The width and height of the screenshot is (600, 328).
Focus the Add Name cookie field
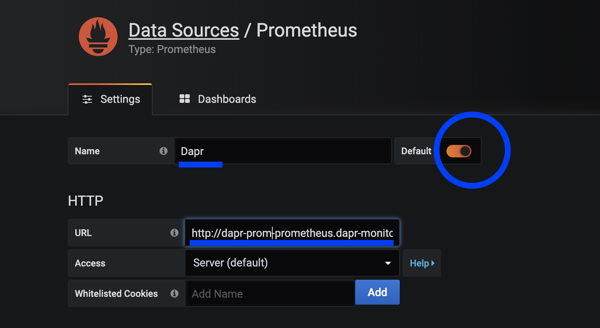(x=270, y=294)
